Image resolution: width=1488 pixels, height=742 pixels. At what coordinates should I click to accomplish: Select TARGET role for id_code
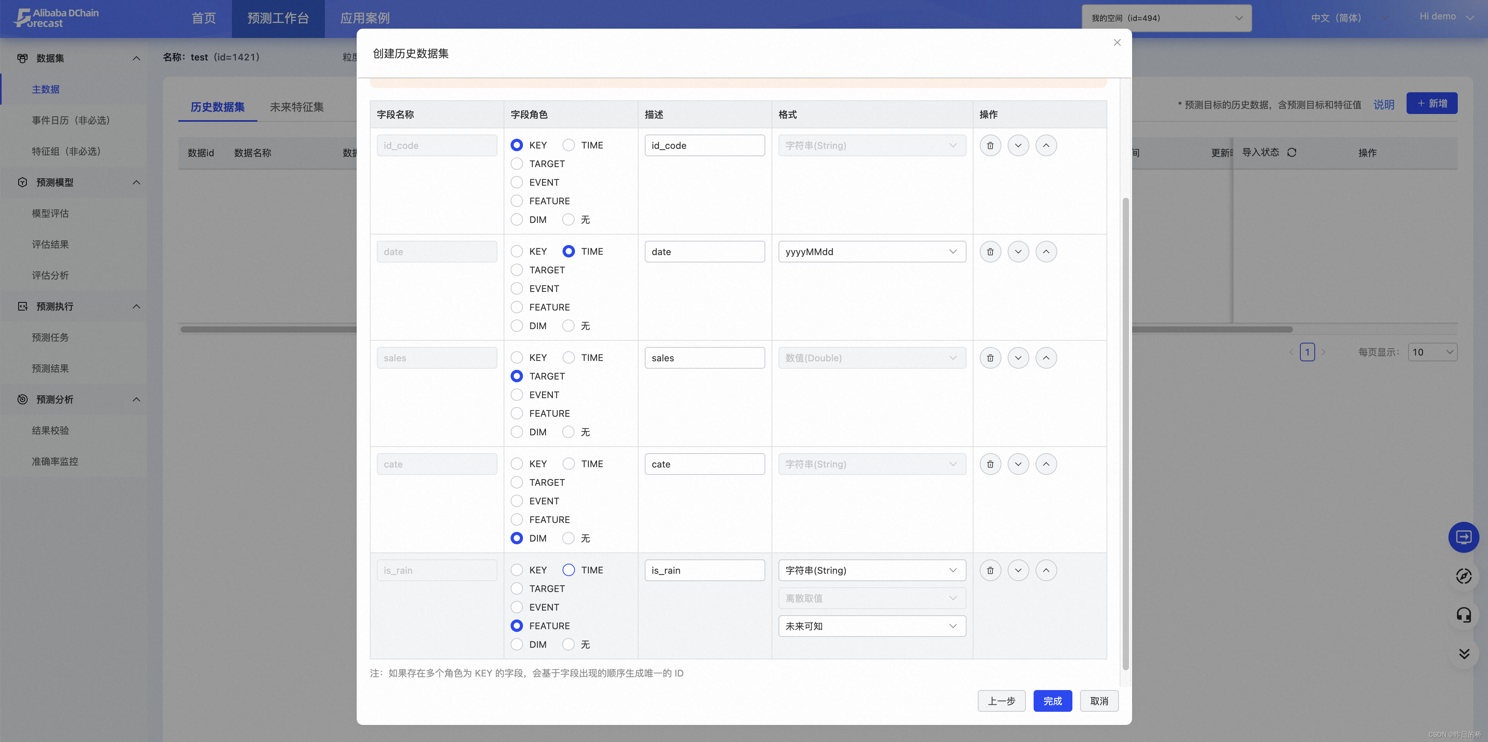tap(516, 164)
